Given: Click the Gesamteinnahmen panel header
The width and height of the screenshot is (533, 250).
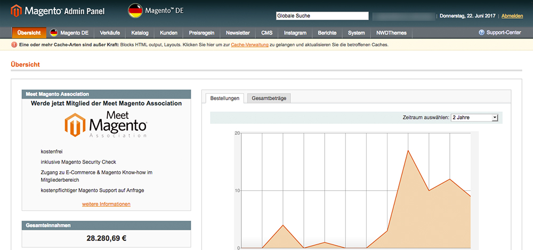Looking at the screenshot, I should [x=107, y=225].
